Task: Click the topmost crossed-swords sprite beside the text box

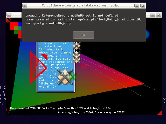Action: tap(77, 46)
